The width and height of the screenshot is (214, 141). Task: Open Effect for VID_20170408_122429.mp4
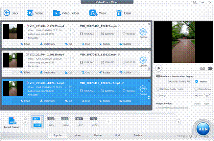[25, 44]
